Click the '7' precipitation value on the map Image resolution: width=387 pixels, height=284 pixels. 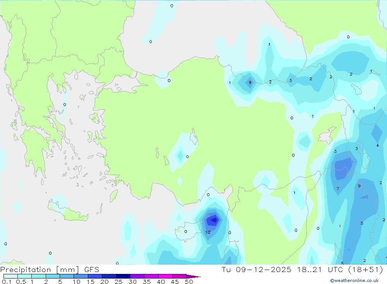pyautogui.click(x=337, y=189)
